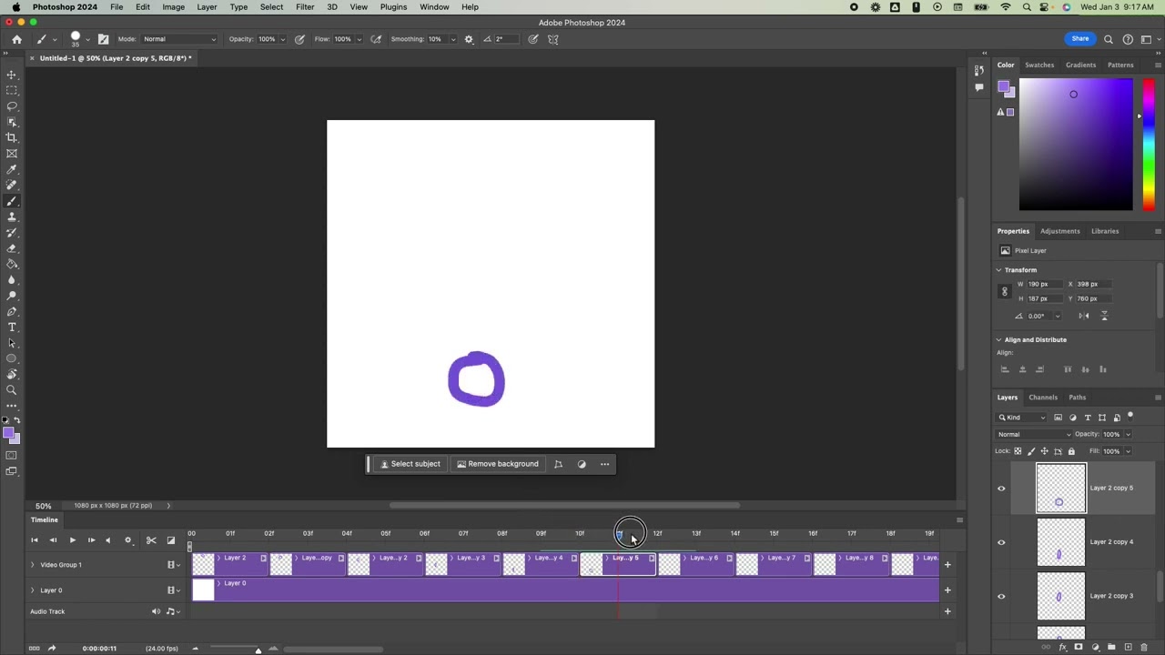The image size is (1165, 655).
Task: Toggle the layer filter switch
Action: point(1130,416)
